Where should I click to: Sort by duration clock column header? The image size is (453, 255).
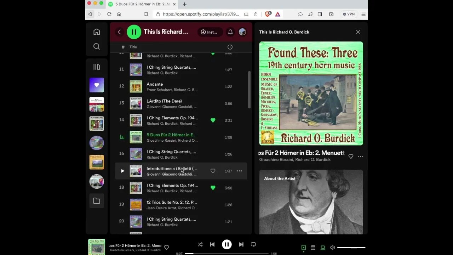pos(230,47)
